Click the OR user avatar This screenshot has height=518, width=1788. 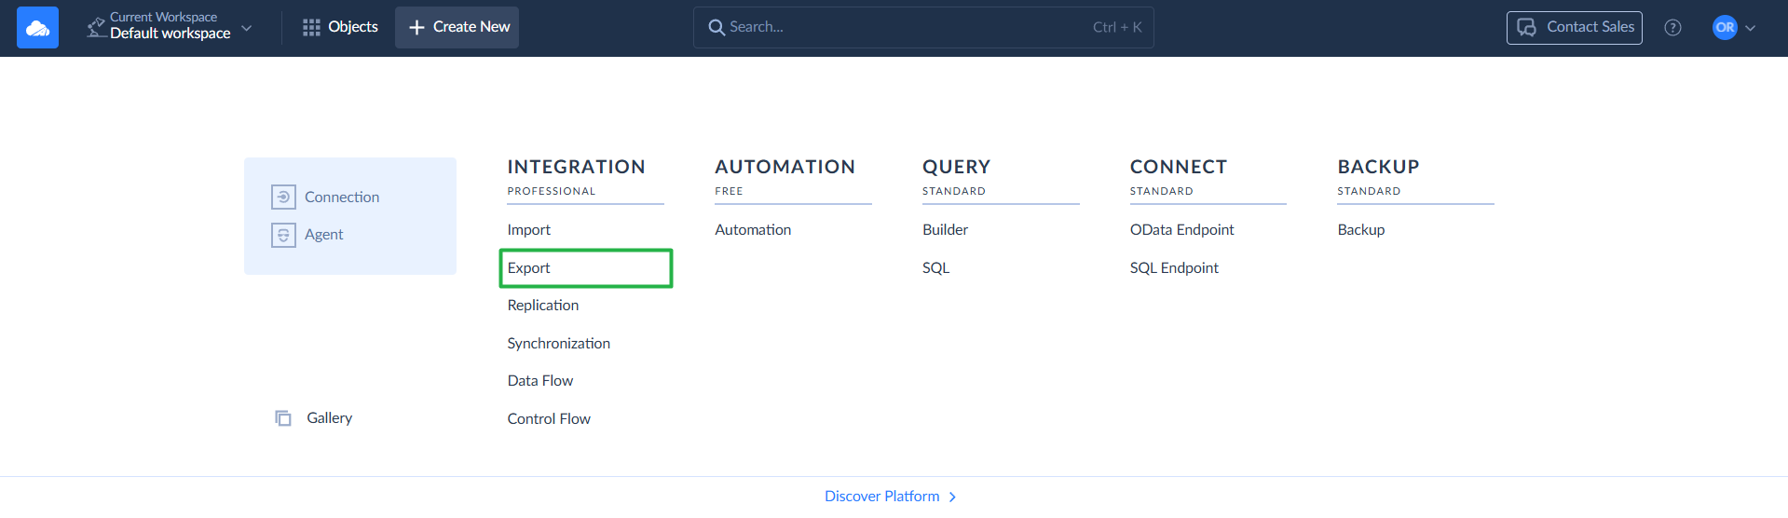1725,28
